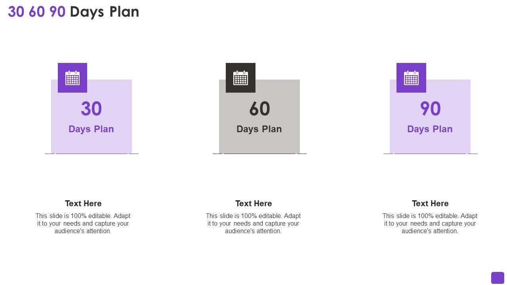This screenshot has width=507, height=285.
Task: Click the horizontal line beneath the gray 60 box
Action: coord(259,154)
